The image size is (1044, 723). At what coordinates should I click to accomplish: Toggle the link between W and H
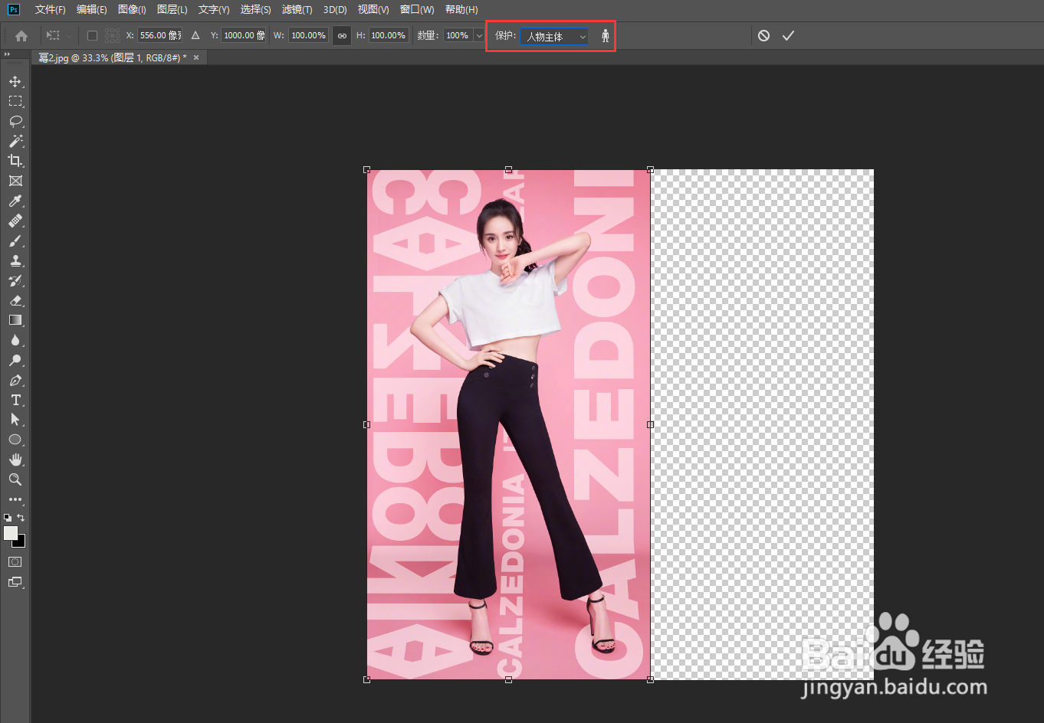point(342,36)
